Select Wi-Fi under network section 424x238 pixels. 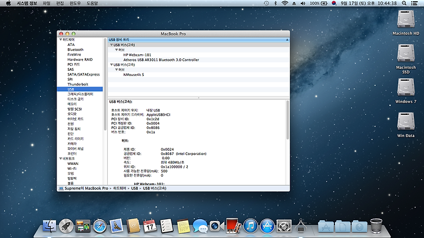(x=72, y=168)
